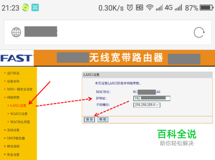Select MAC地址克隆 submenu item
Image resolution: width=215 pixels, height=160 pixels.
coord(20,122)
